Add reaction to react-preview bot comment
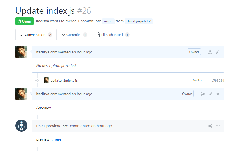236x151 pixels. [x=209, y=126]
